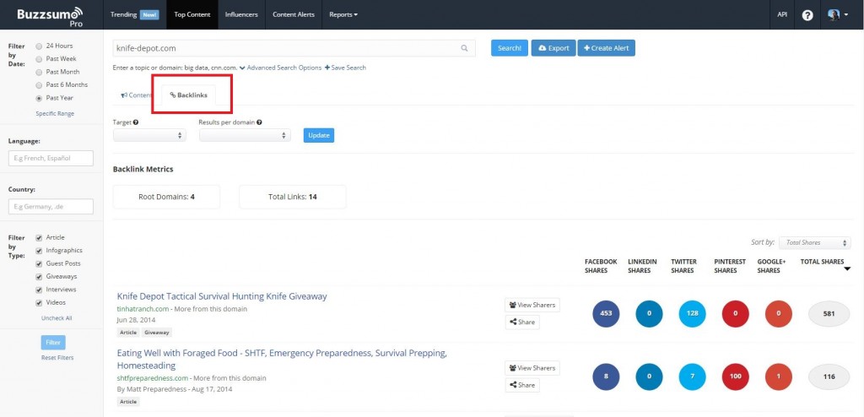Click the Language input field

click(51, 159)
